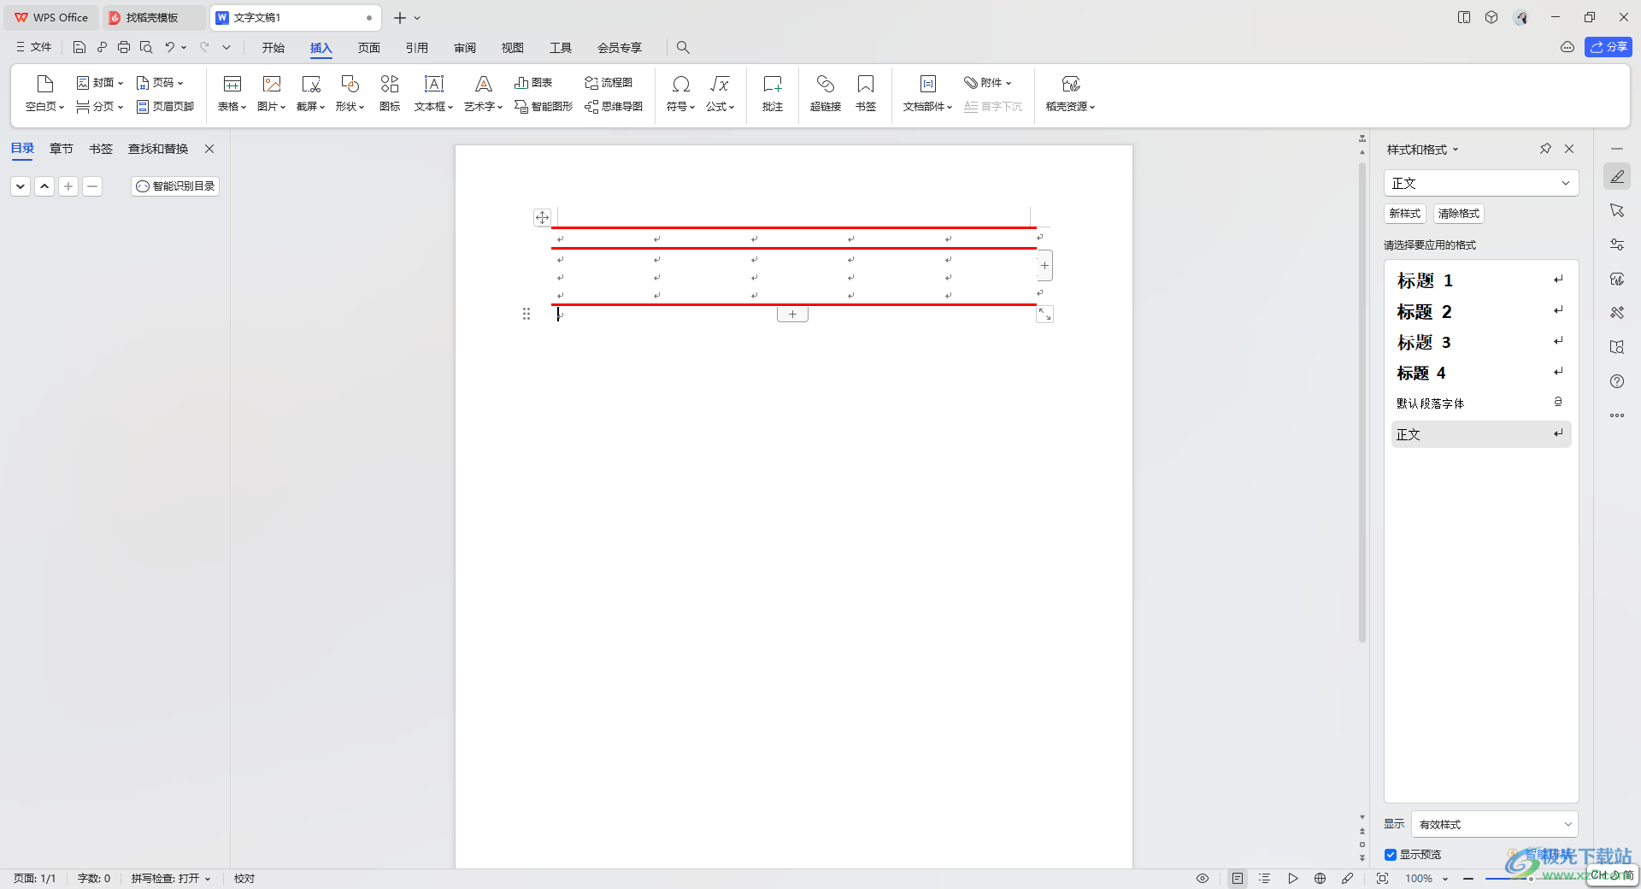Click the header and footer (页眉页脚) icon

click(x=165, y=107)
